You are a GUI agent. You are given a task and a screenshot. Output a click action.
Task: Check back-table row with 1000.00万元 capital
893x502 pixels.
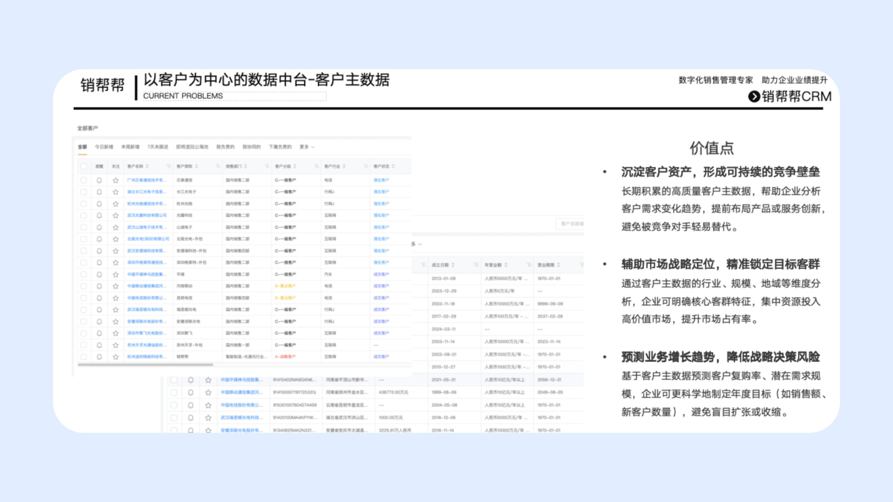pyautogui.click(x=174, y=418)
